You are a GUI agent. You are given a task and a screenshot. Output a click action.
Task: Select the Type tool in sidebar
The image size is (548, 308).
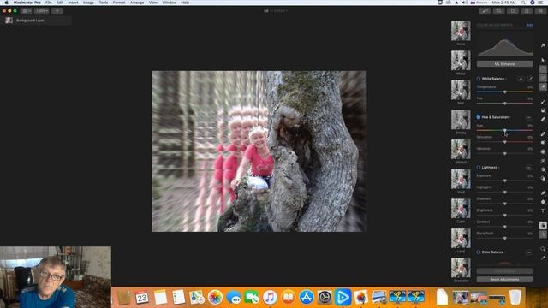[x=543, y=210]
